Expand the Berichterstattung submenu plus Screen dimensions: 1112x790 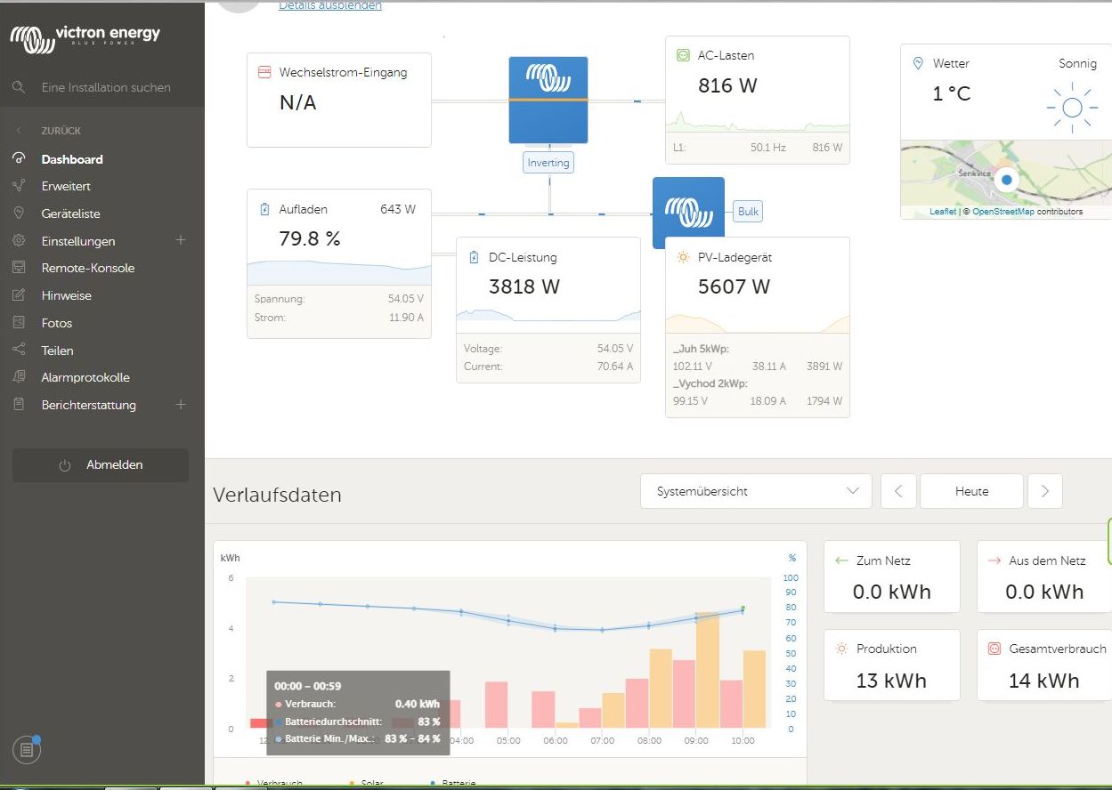pos(181,405)
